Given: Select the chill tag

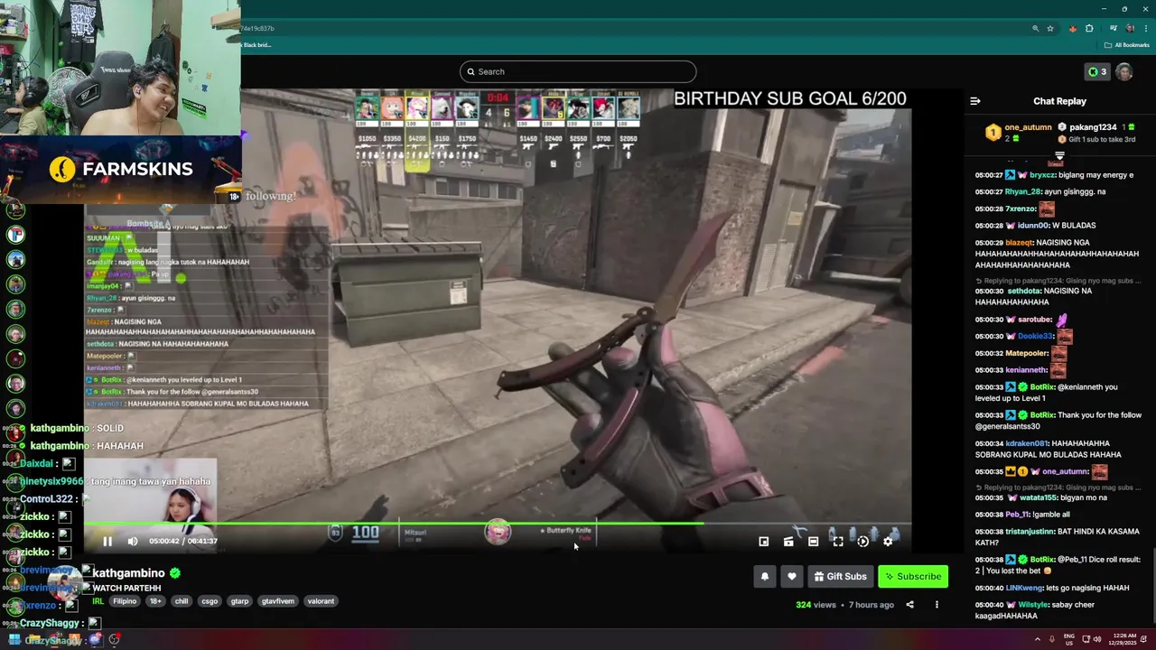Looking at the screenshot, I should click(x=182, y=601).
